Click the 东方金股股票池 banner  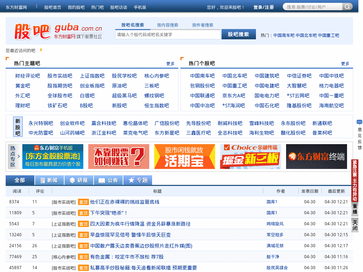[53, 157]
